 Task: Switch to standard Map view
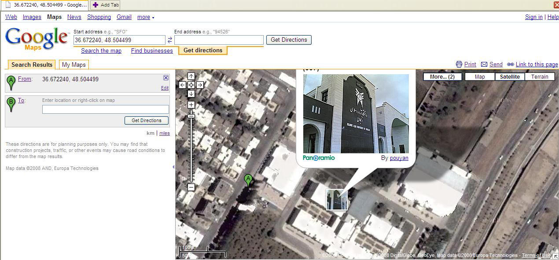[x=480, y=76]
